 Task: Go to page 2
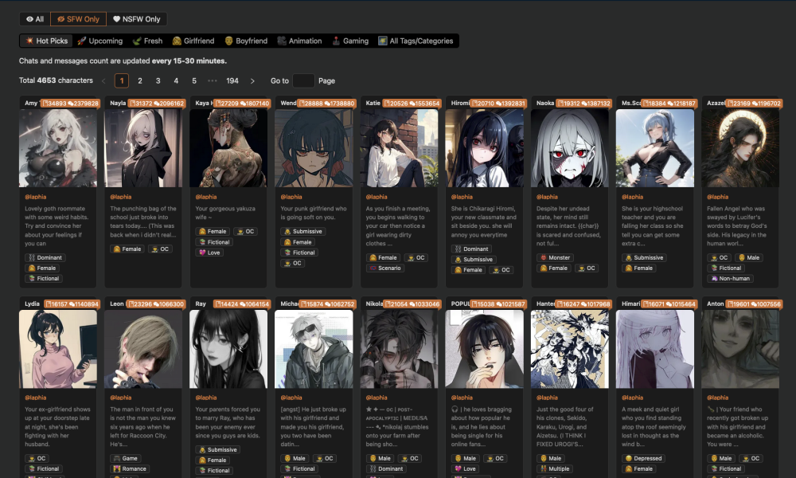coord(140,80)
